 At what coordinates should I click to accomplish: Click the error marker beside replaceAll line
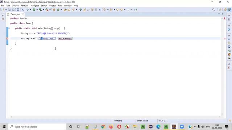point(7,39)
